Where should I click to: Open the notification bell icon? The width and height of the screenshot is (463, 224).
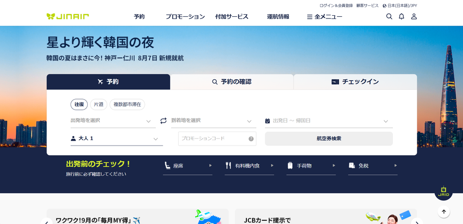(402, 17)
